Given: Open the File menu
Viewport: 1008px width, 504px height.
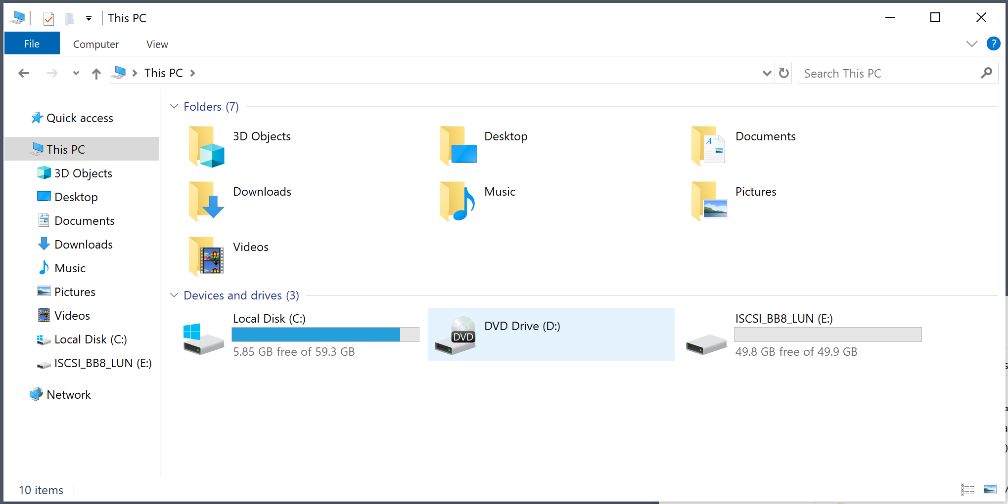Looking at the screenshot, I should [32, 43].
